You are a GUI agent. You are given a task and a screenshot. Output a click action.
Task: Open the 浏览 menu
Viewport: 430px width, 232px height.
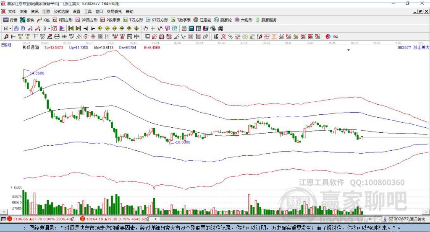click(24, 11)
